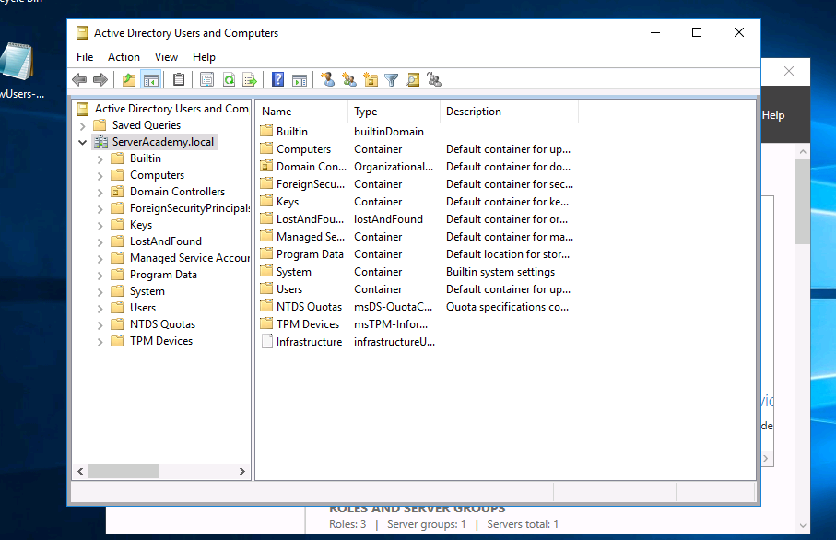Click Server Manager scrollbar up arrow

803,152
